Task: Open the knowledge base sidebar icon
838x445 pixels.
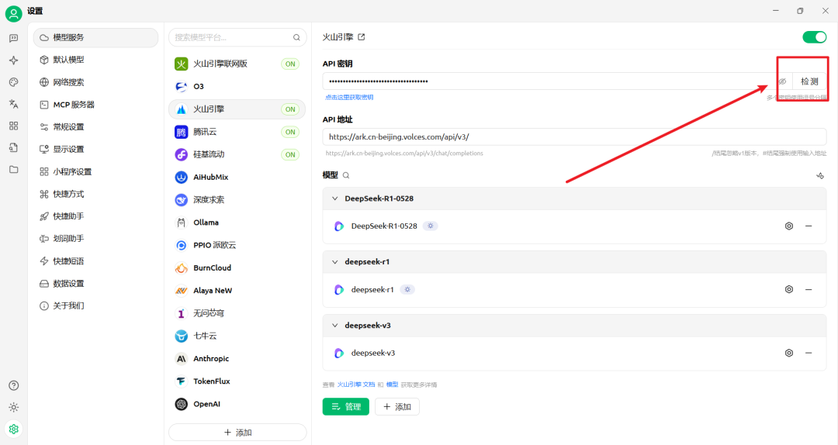Action: (13, 148)
